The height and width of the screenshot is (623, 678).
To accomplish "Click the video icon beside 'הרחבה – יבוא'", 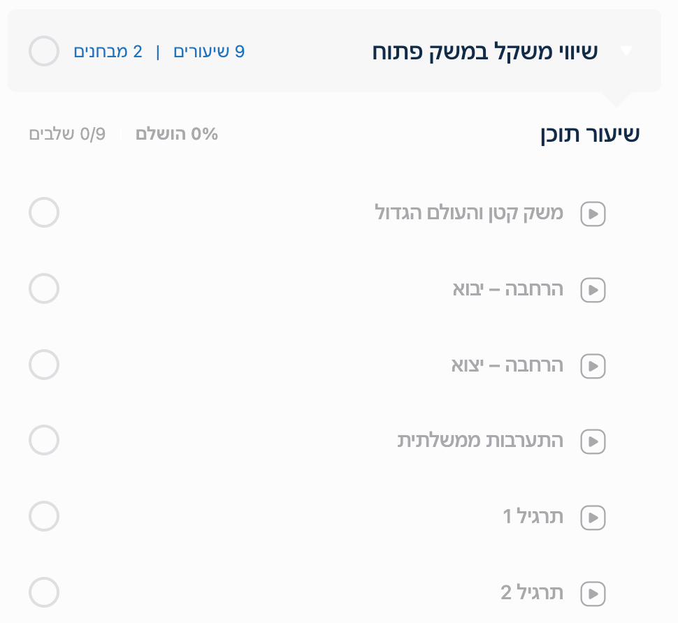I will 593,290.
